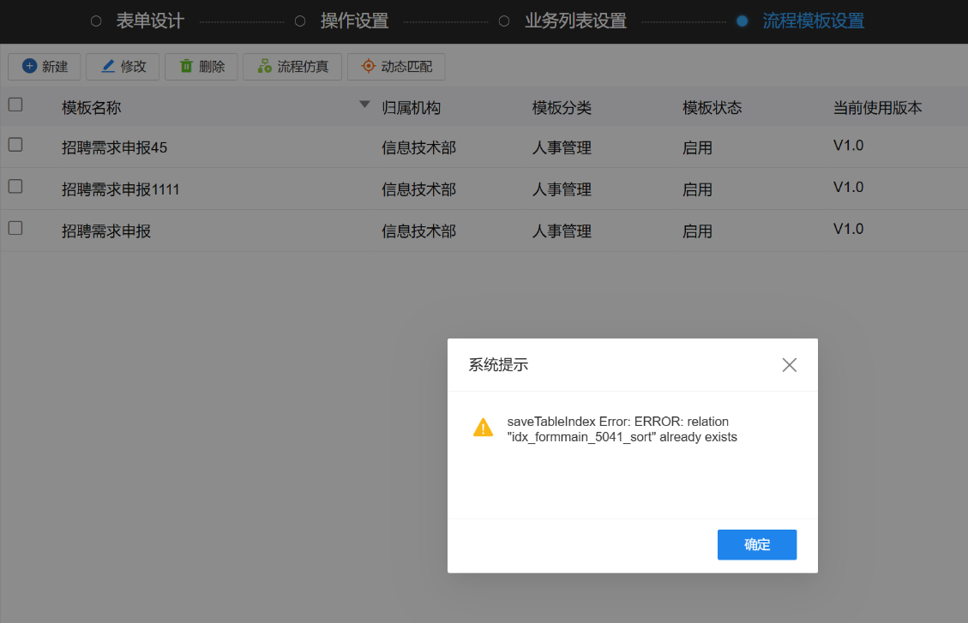Click the 删除 trash icon
This screenshot has height=623, width=968.
(185, 66)
